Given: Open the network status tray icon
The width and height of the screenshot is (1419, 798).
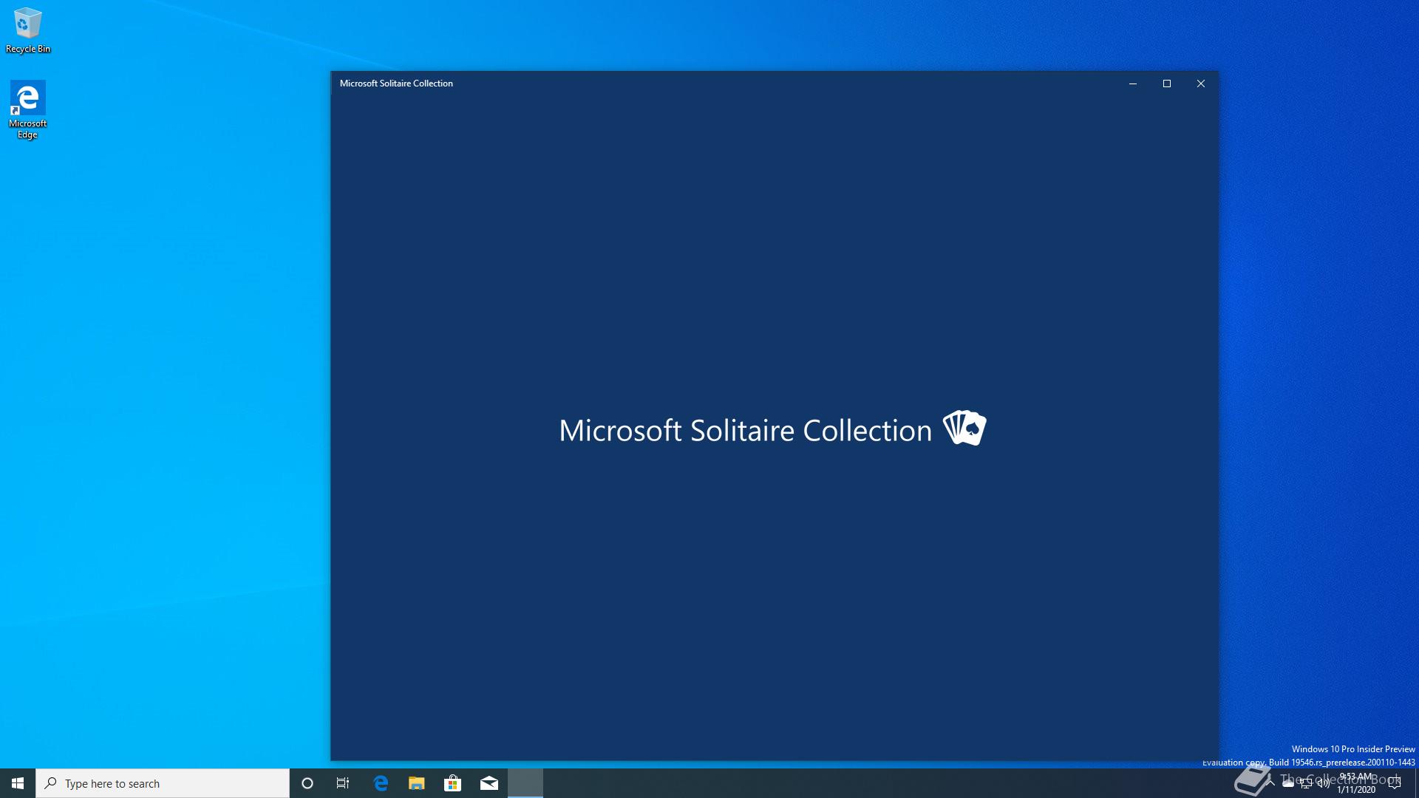Looking at the screenshot, I should coord(1306,784).
